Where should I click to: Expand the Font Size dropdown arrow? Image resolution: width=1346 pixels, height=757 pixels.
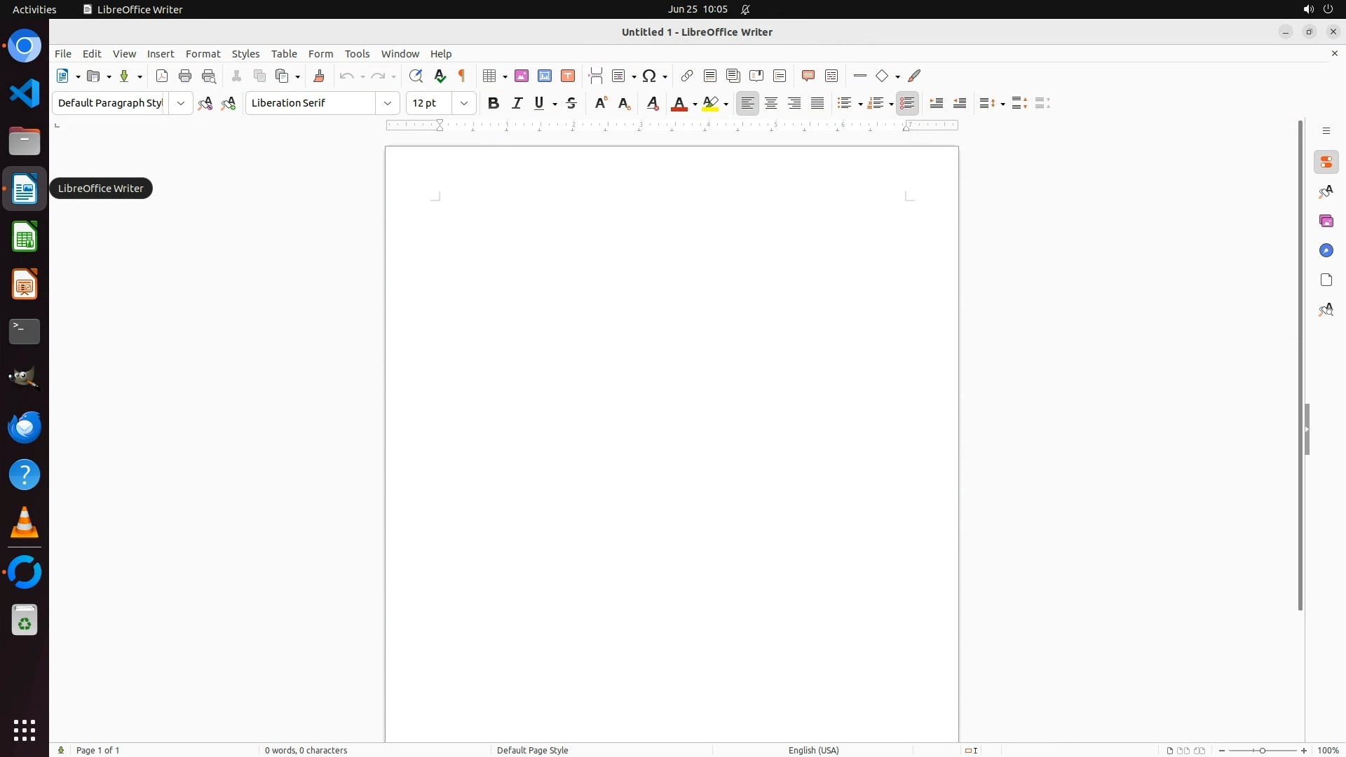464,104
